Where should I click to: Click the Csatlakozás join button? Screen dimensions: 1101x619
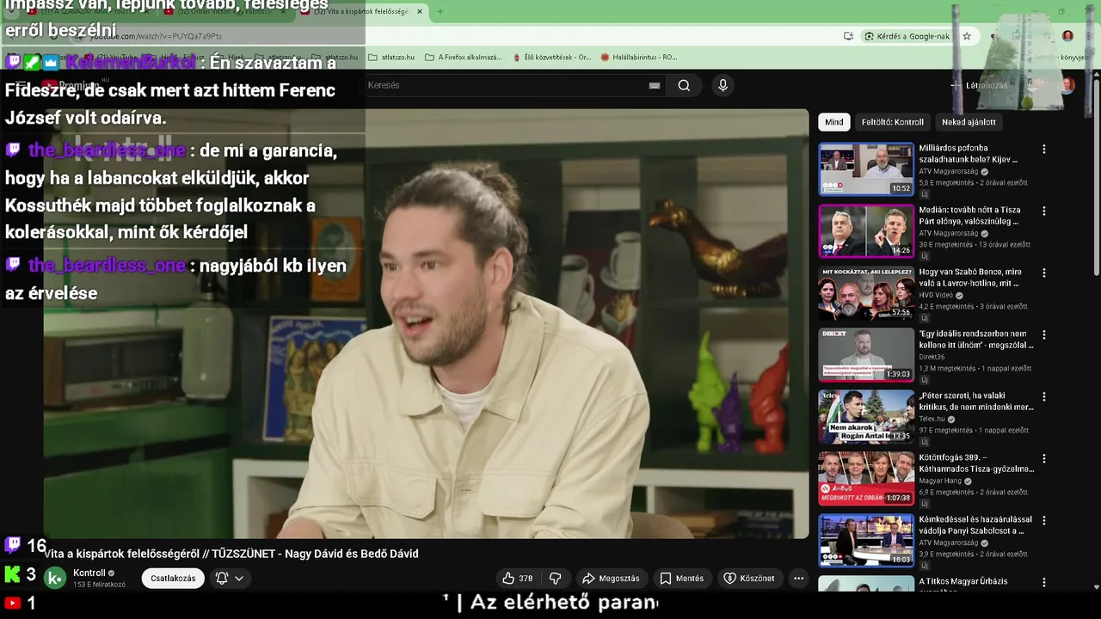click(173, 579)
